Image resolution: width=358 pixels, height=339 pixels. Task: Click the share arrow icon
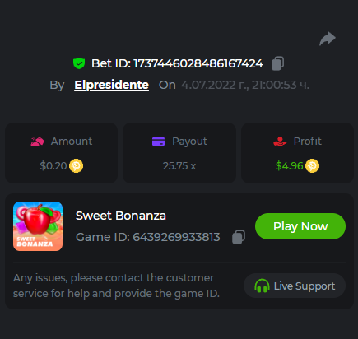(x=328, y=39)
